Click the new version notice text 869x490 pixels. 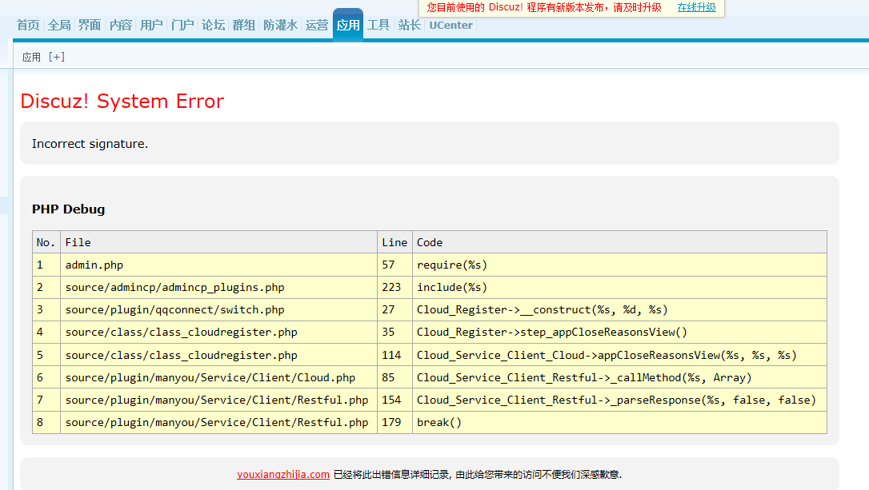pyautogui.click(x=544, y=7)
